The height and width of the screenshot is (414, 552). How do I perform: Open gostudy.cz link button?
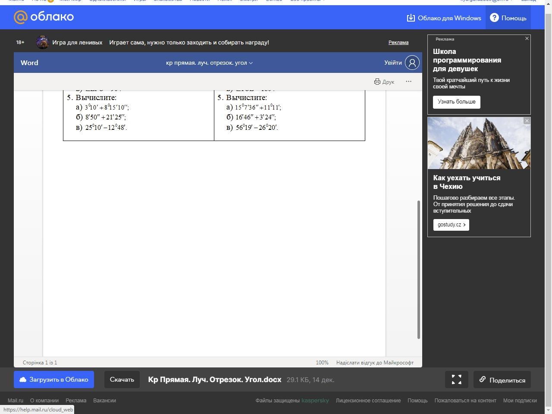(451, 225)
